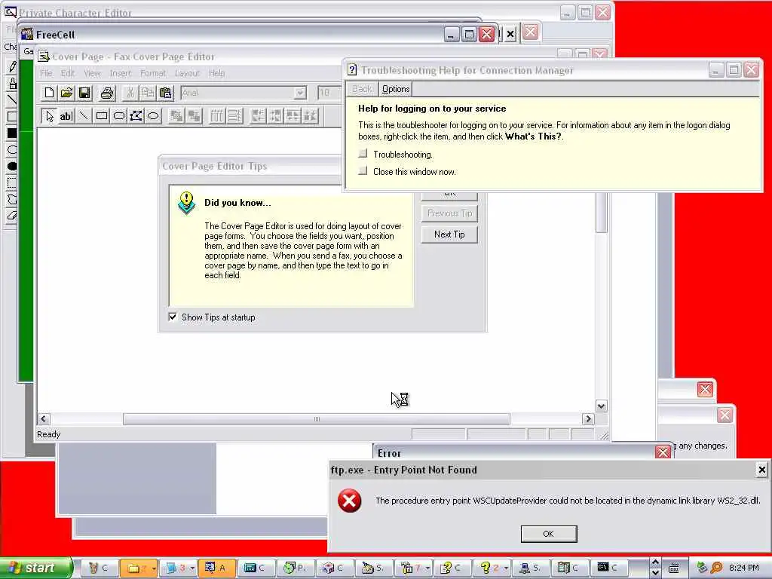Screen dimensions: 772x579
Task: Expand the help taskbar group labeled 2
Action: pos(506,568)
